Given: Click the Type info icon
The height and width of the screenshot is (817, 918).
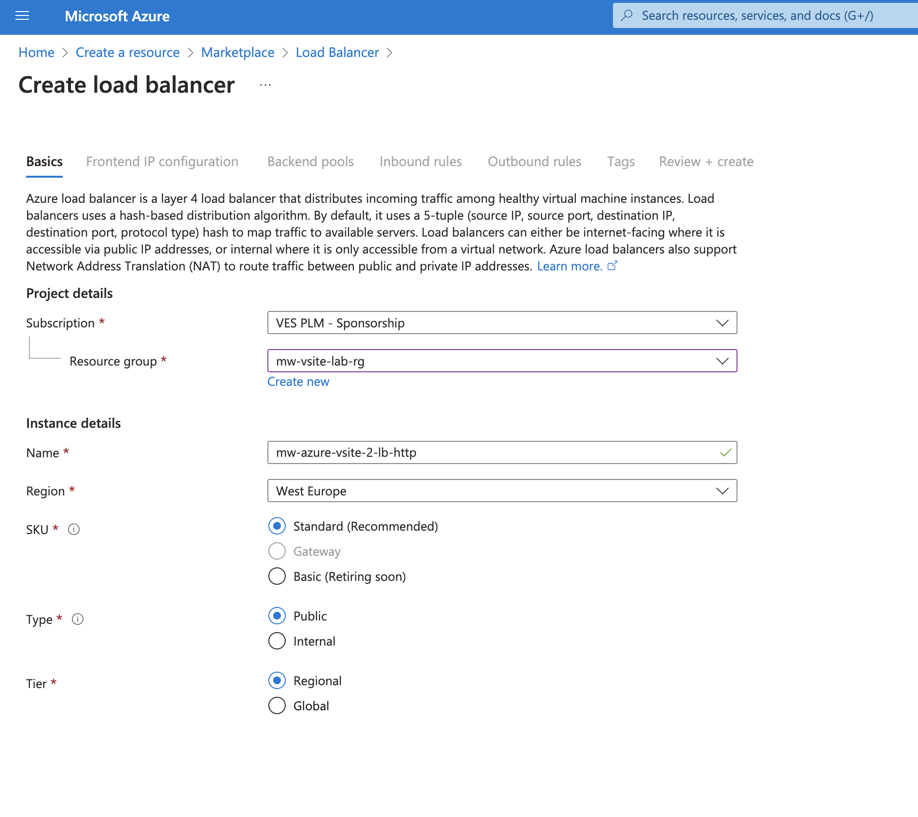Looking at the screenshot, I should [x=78, y=620].
